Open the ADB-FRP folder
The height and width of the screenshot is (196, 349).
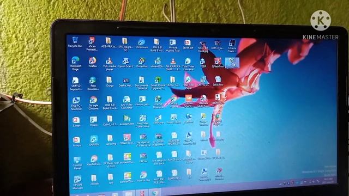pos(109,42)
